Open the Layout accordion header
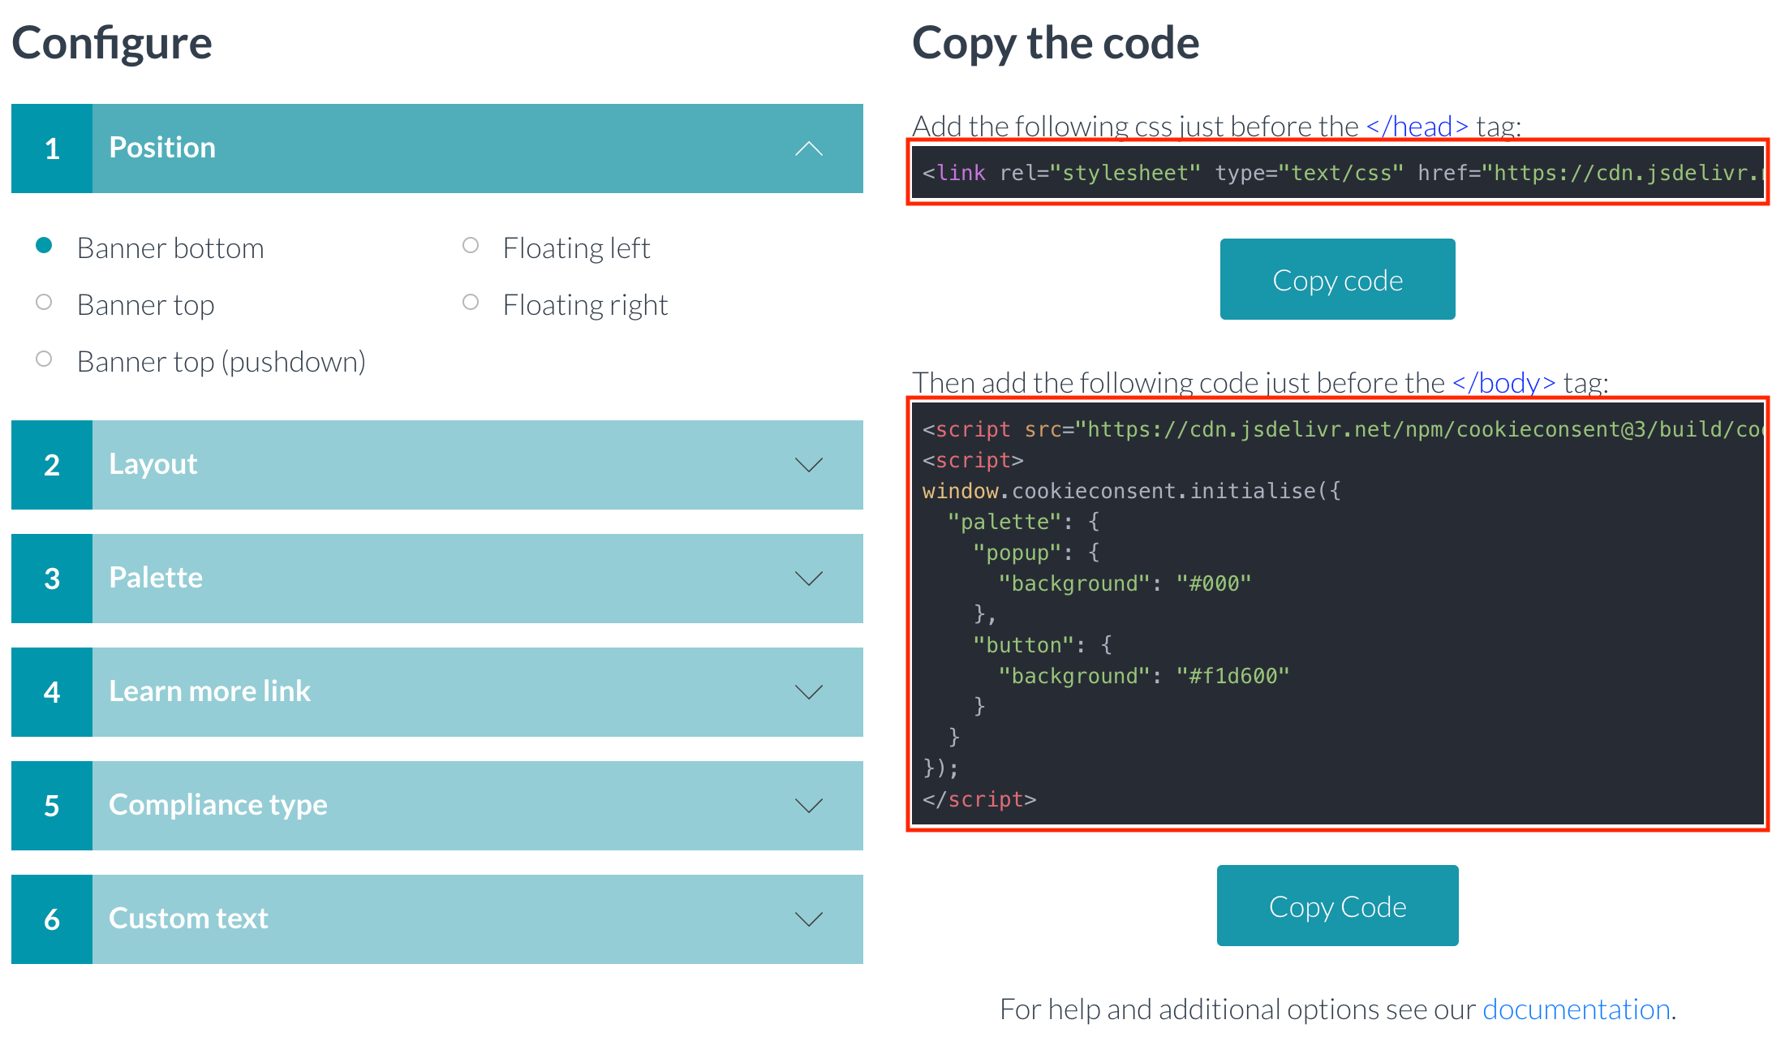The width and height of the screenshot is (1785, 1050). click(x=437, y=465)
